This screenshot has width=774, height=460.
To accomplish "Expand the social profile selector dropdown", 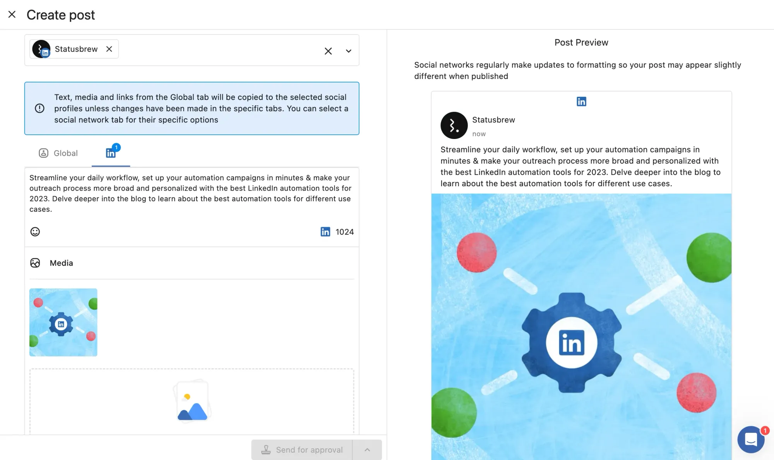I will (x=348, y=51).
